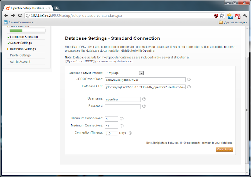Screen dimensions: 251x177
Task: Click the JDBC Driver Class input field
Action: (145, 80)
